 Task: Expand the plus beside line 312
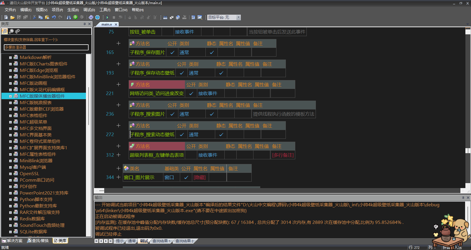tap(118, 155)
